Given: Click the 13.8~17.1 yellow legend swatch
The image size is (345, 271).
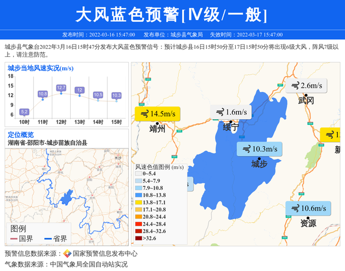Looking at the screenshot, I should click(139, 203).
